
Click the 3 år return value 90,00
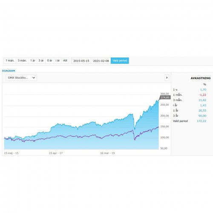pos(202,116)
